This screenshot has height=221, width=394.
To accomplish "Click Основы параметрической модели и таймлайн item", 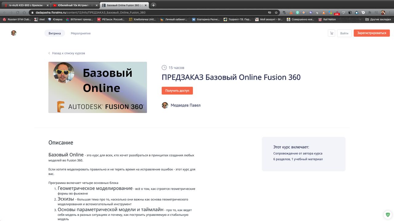I will [125, 214].
